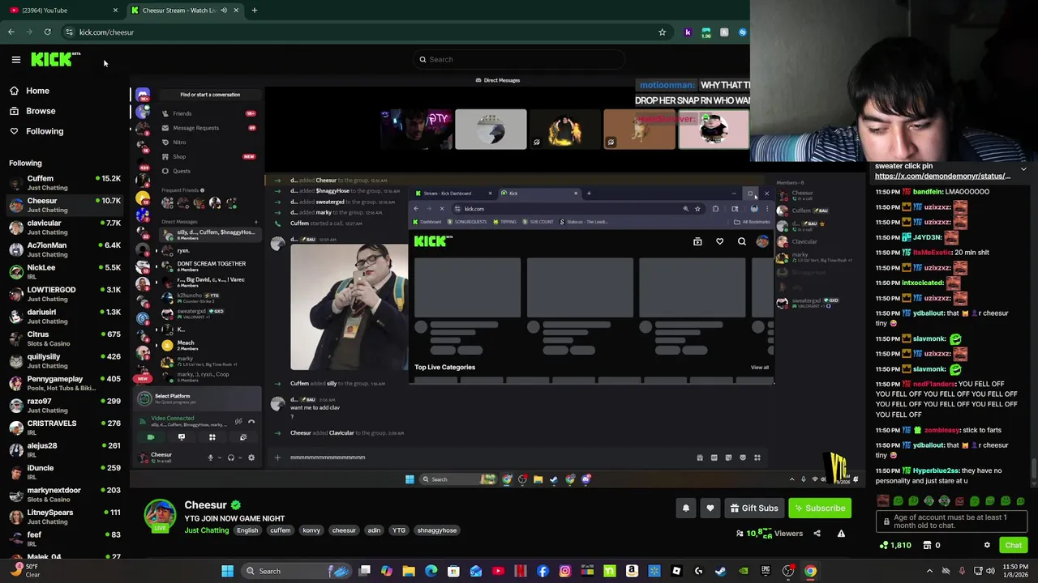Open Browse in the Kick sidebar
The height and width of the screenshot is (583, 1038).
point(41,111)
